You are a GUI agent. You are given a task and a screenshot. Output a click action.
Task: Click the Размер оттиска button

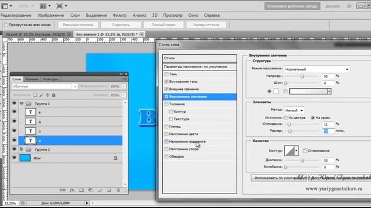coord(206,25)
